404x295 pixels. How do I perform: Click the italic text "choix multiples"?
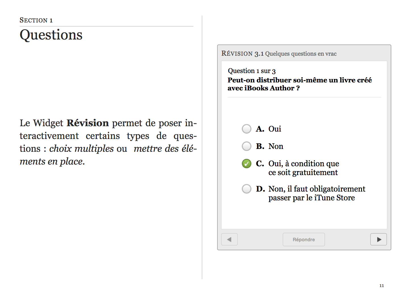tap(81, 149)
